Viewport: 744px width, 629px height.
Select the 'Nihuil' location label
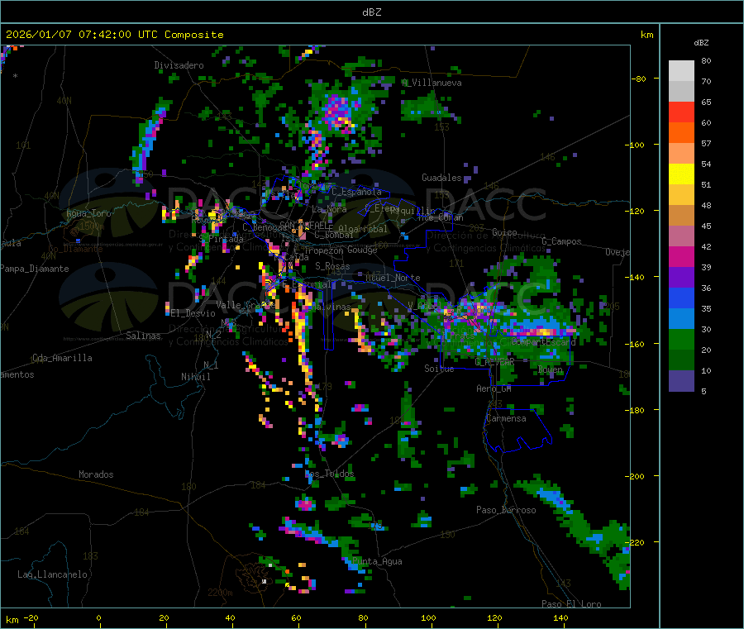(x=196, y=377)
